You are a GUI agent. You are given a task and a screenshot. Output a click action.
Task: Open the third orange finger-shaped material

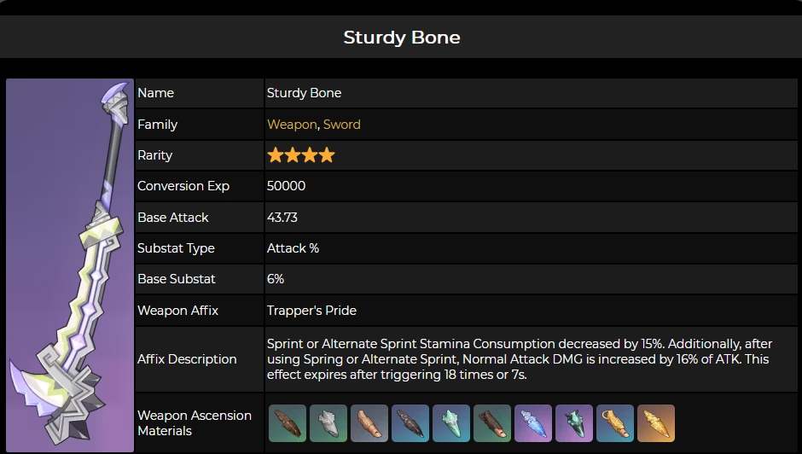[x=369, y=423]
